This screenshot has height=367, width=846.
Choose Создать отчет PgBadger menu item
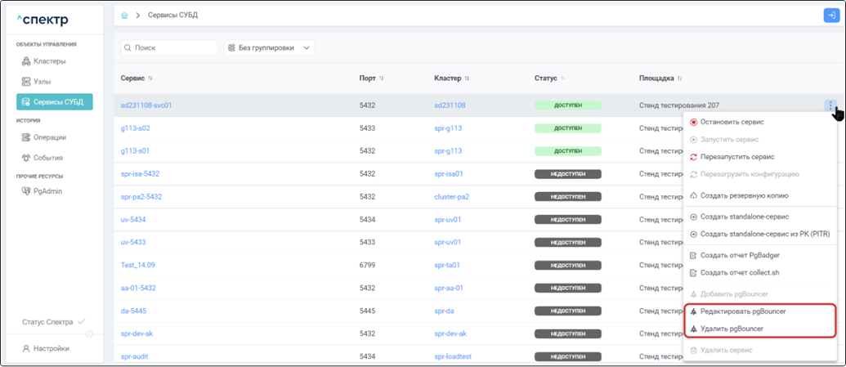741,255
